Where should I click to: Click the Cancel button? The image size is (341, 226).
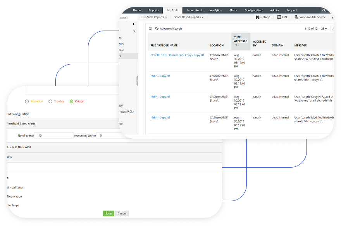(x=122, y=214)
